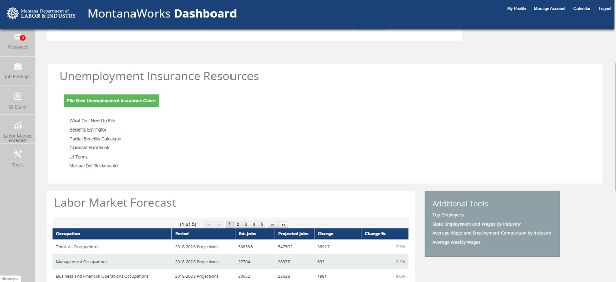
Task: Go to previous page of forecast table
Action: pos(219,225)
